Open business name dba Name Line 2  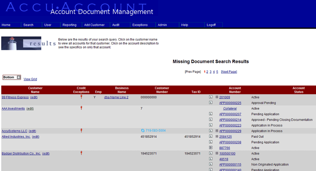pyautogui.click(x=116, y=97)
